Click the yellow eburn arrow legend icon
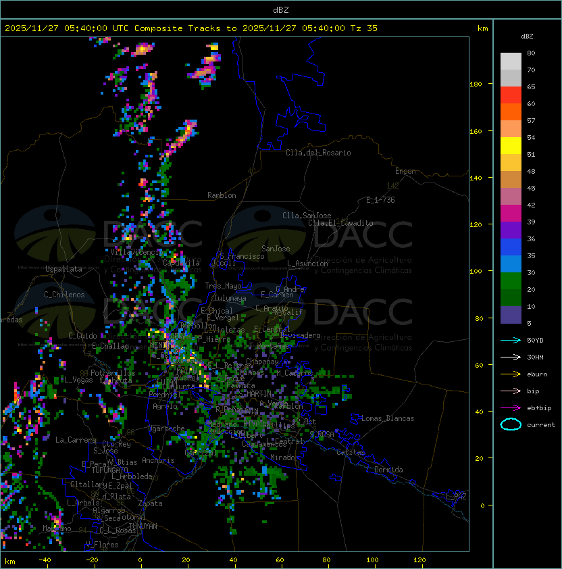The image size is (562, 569). (x=511, y=374)
